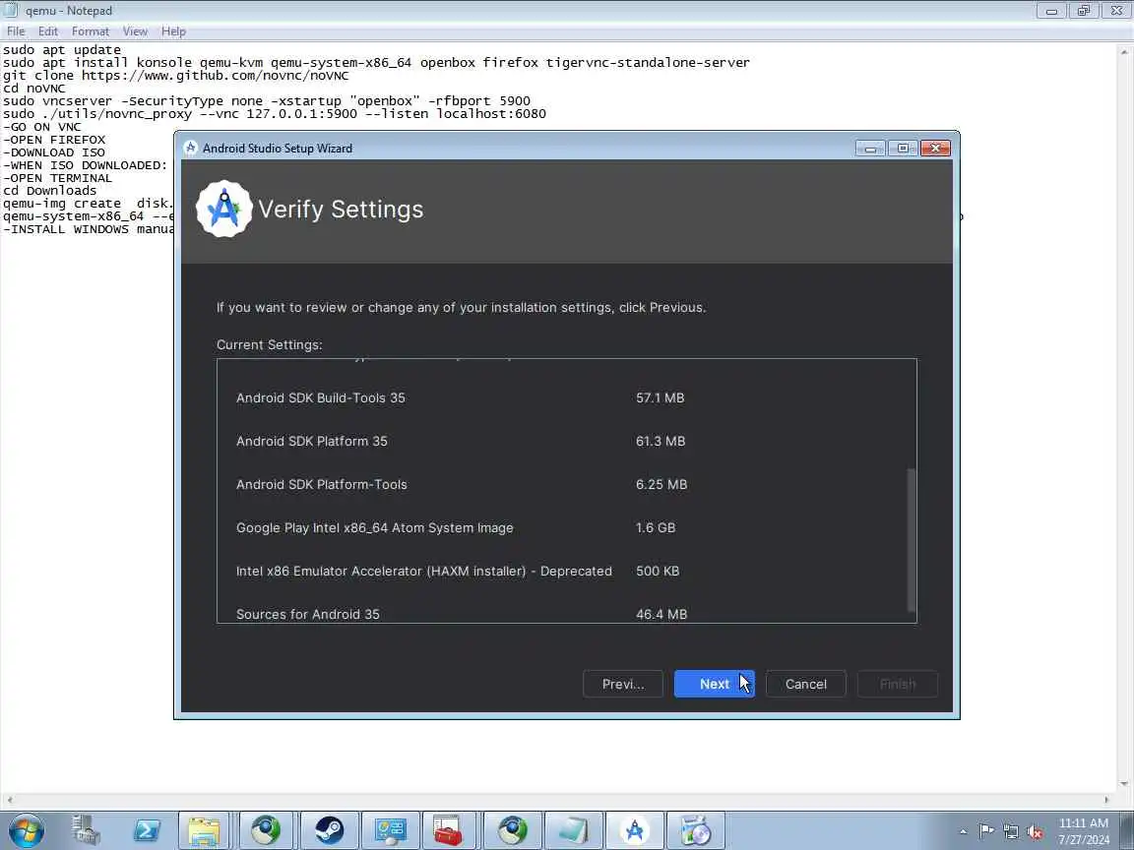Open Steam from the taskbar
1134x850 pixels.
329,830
